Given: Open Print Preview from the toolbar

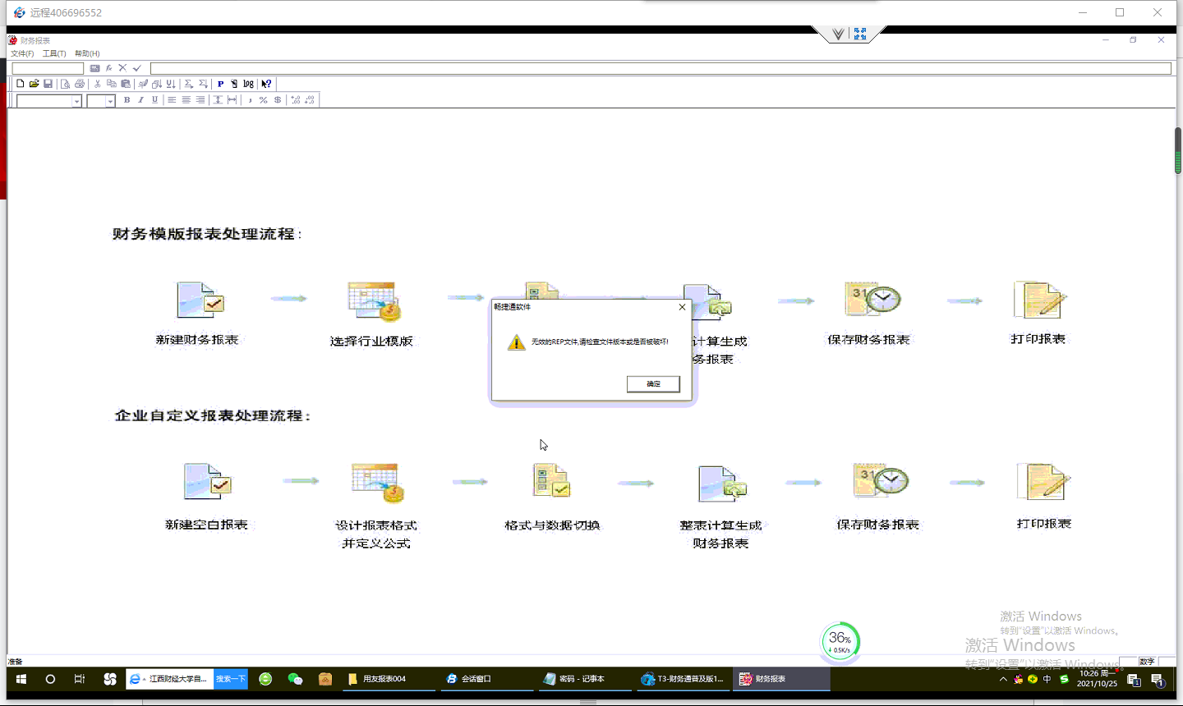Looking at the screenshot, I should [66, 84].
